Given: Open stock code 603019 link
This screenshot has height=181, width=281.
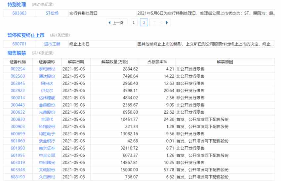Looking at the screenshot, I should pos(18,163).
